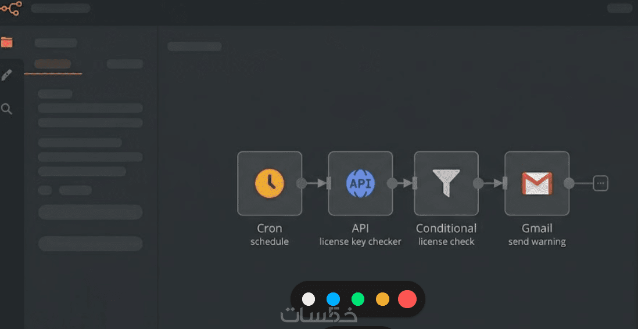Viewport: 638px width, 329px height.
Task: Click the Cron schedule clock icon
Action: [x=270, y=183]
